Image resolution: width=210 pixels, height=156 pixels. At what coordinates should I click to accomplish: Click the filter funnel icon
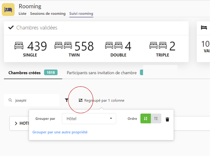tap(66, 100)
